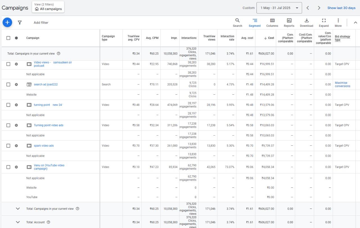
Task: Expand the Total: Account row
Action: 18,222
